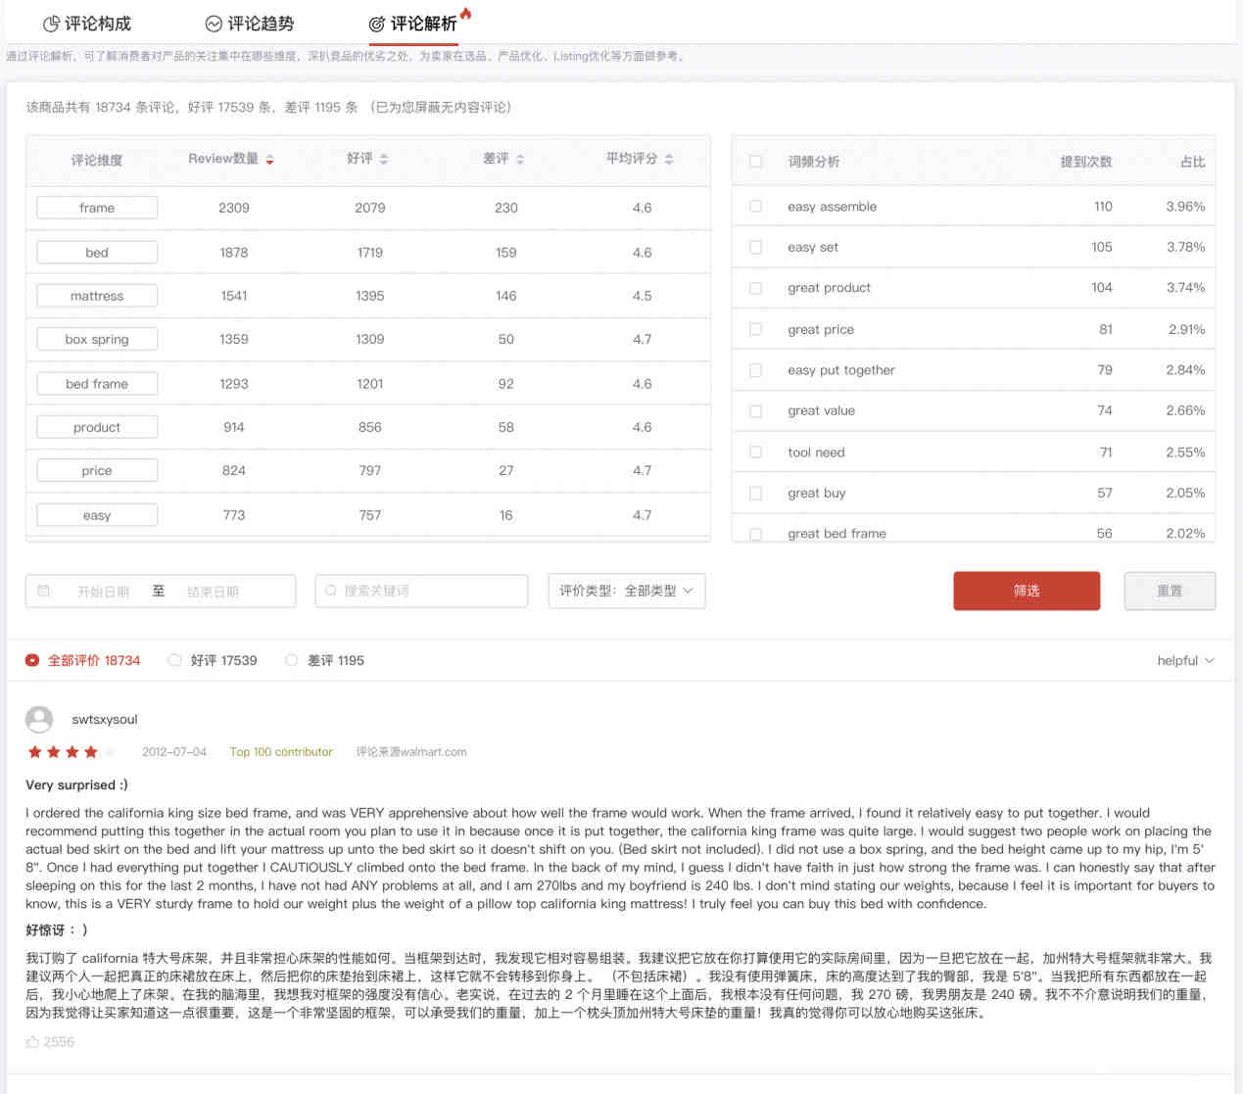Sort by 平均评分 column arrows

click(x=669, y=159)
